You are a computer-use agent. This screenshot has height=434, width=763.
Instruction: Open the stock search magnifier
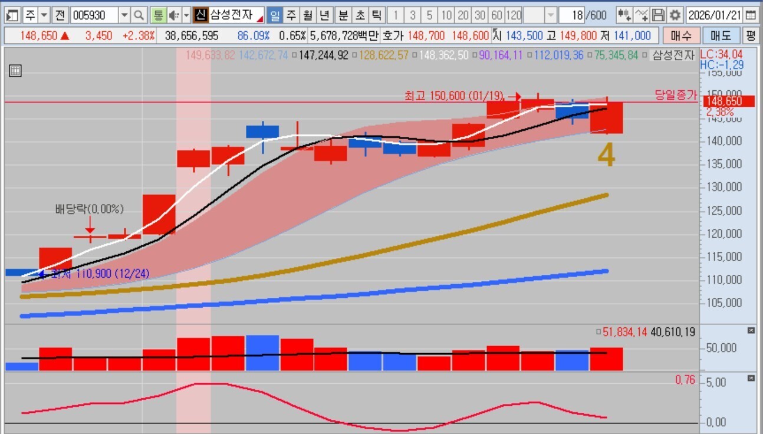click(x=139, y=15)
